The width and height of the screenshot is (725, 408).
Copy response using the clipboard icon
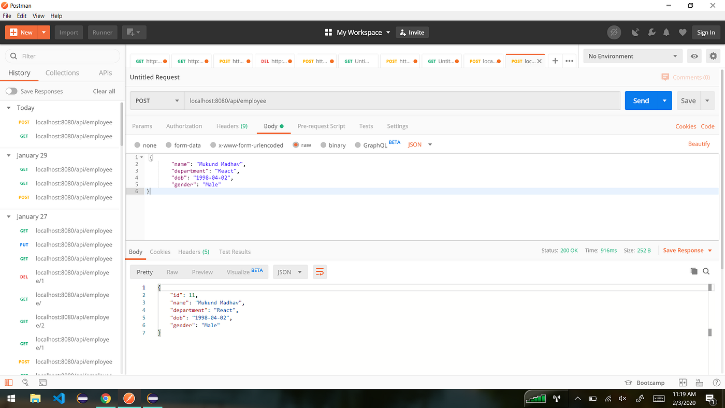pyautogui.click(x=694, y=271)
